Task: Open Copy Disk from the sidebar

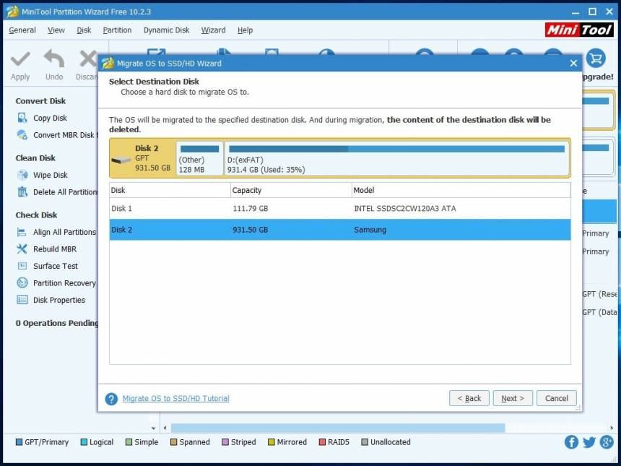Action: [x=49, y=118]
